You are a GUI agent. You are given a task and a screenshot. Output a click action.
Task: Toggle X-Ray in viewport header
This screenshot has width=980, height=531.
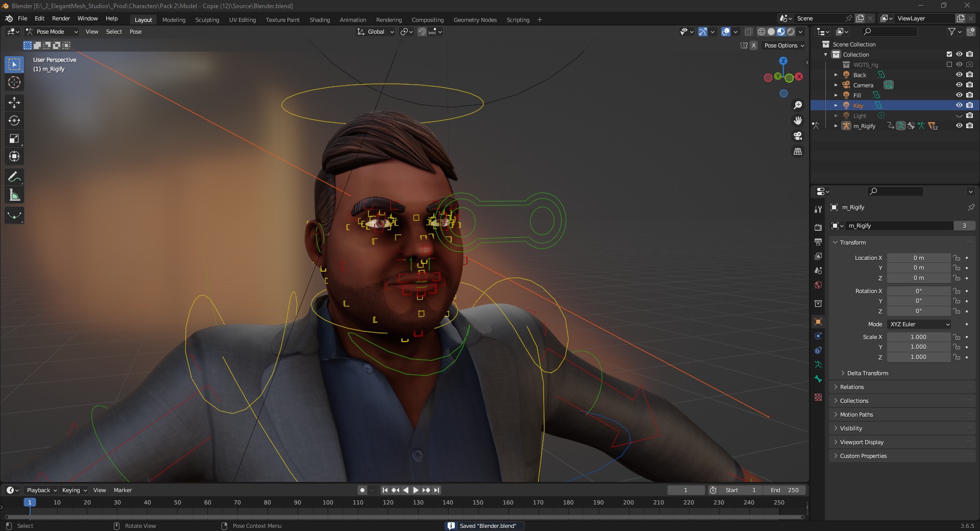[x=749, y=32]
